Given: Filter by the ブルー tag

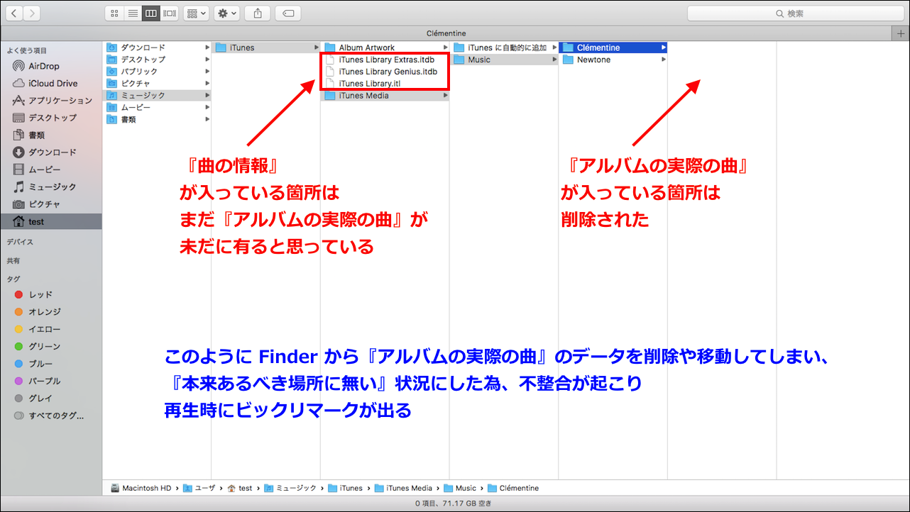Looking at the screenshot, I should pyautogui.click(x=51, y=364).
